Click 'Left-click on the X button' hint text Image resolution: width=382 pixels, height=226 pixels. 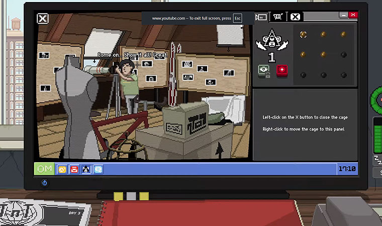[x=305, y=118]
